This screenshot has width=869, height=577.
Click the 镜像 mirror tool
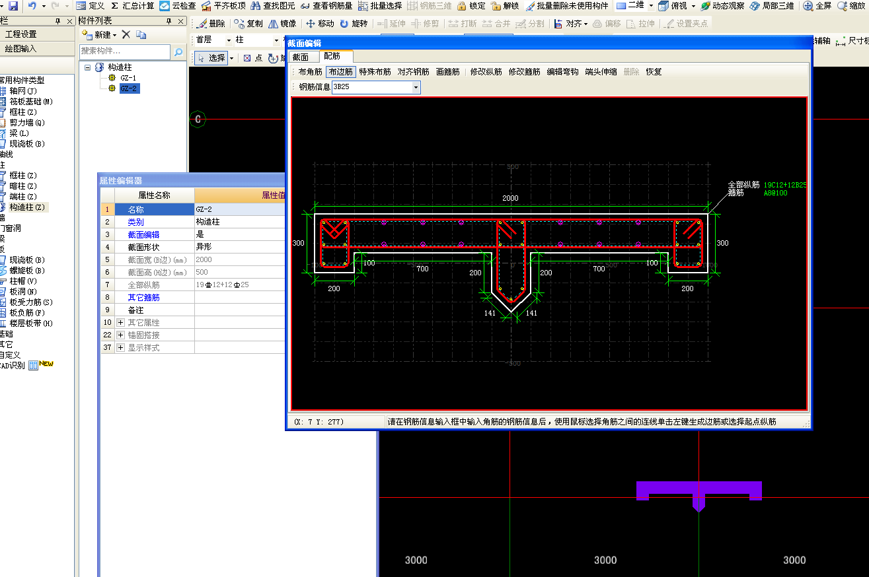coord(282,23)
